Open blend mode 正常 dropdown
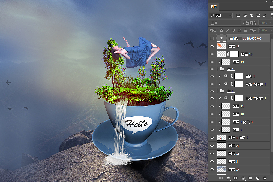This screenshot has height=182, width=273. (x=225, y=23)
